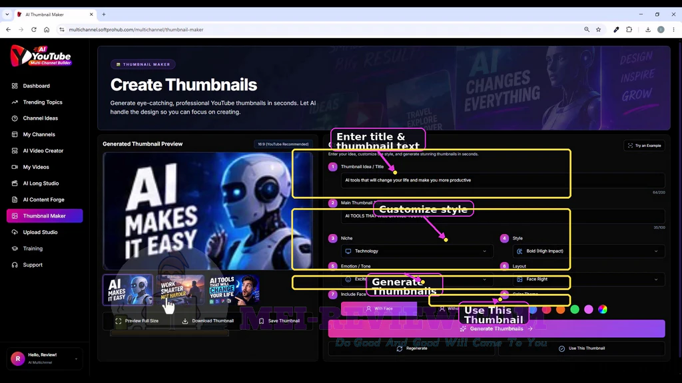Open the browser tab search dropdown
Screen dimensions: 682x383
(7, 15)
